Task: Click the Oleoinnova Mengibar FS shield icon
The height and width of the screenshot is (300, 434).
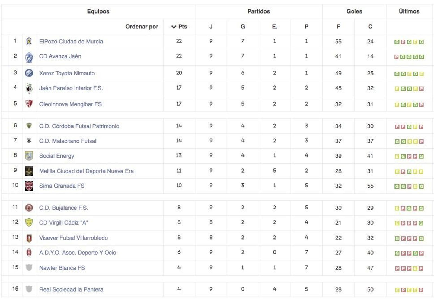Action: point(29,104)
